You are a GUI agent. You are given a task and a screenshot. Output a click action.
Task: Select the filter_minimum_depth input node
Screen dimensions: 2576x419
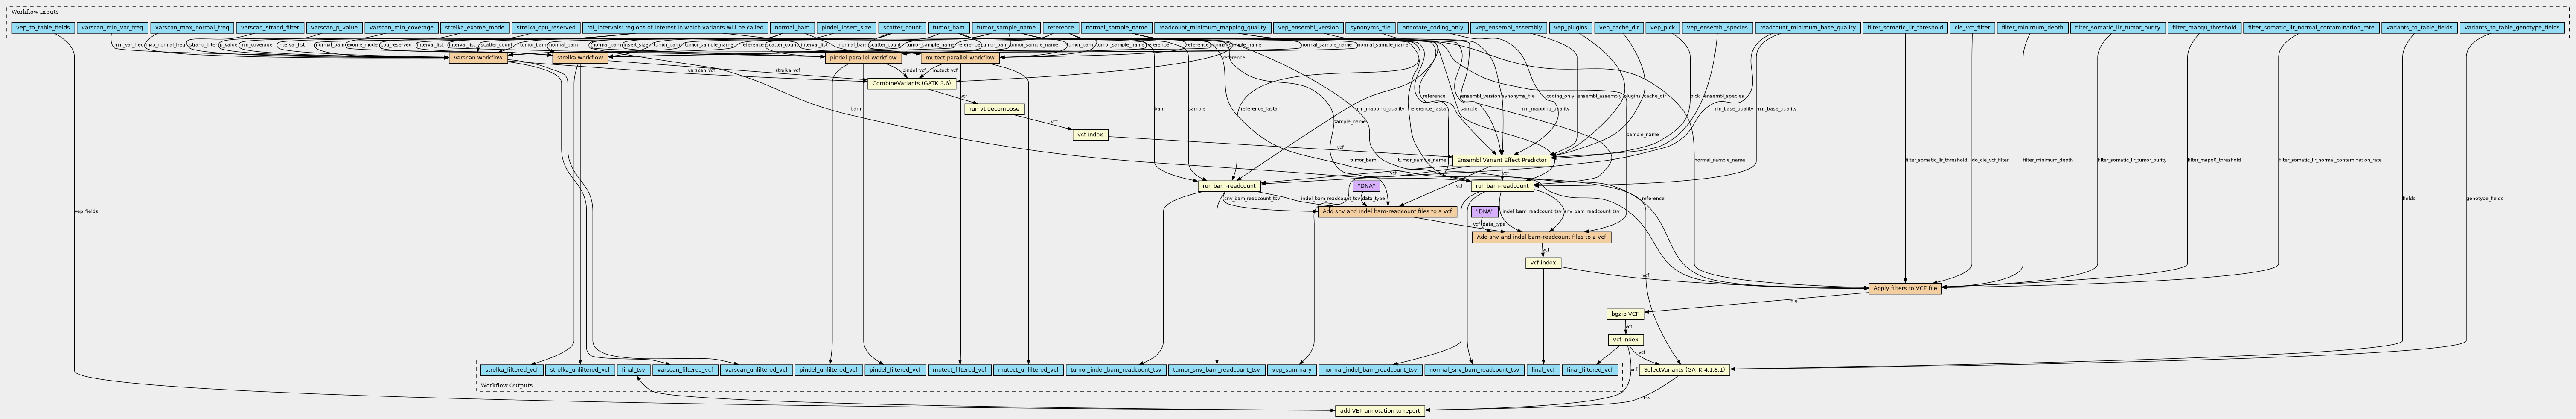(x=2032, y=28)
